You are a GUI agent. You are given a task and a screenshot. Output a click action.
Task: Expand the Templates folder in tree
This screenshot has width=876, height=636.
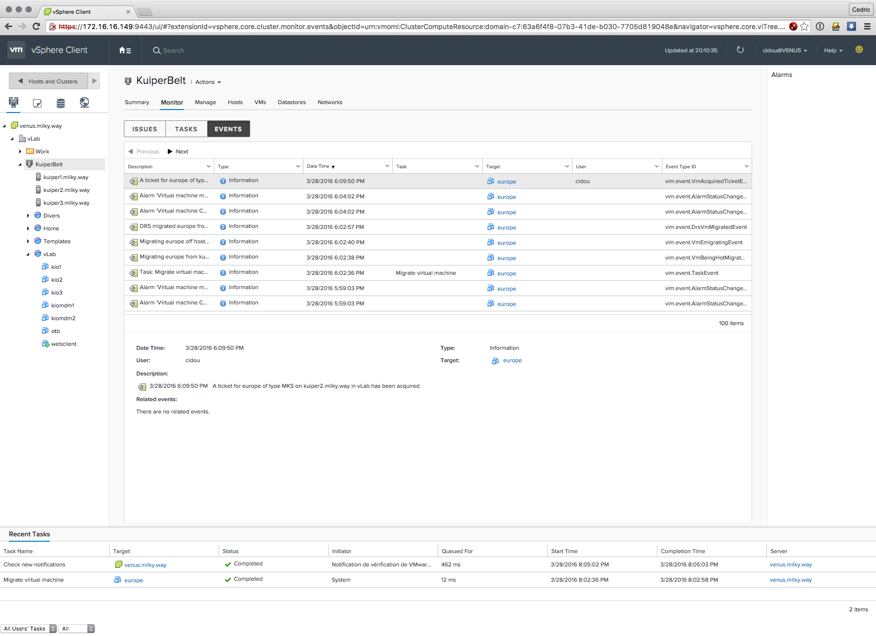28,241
